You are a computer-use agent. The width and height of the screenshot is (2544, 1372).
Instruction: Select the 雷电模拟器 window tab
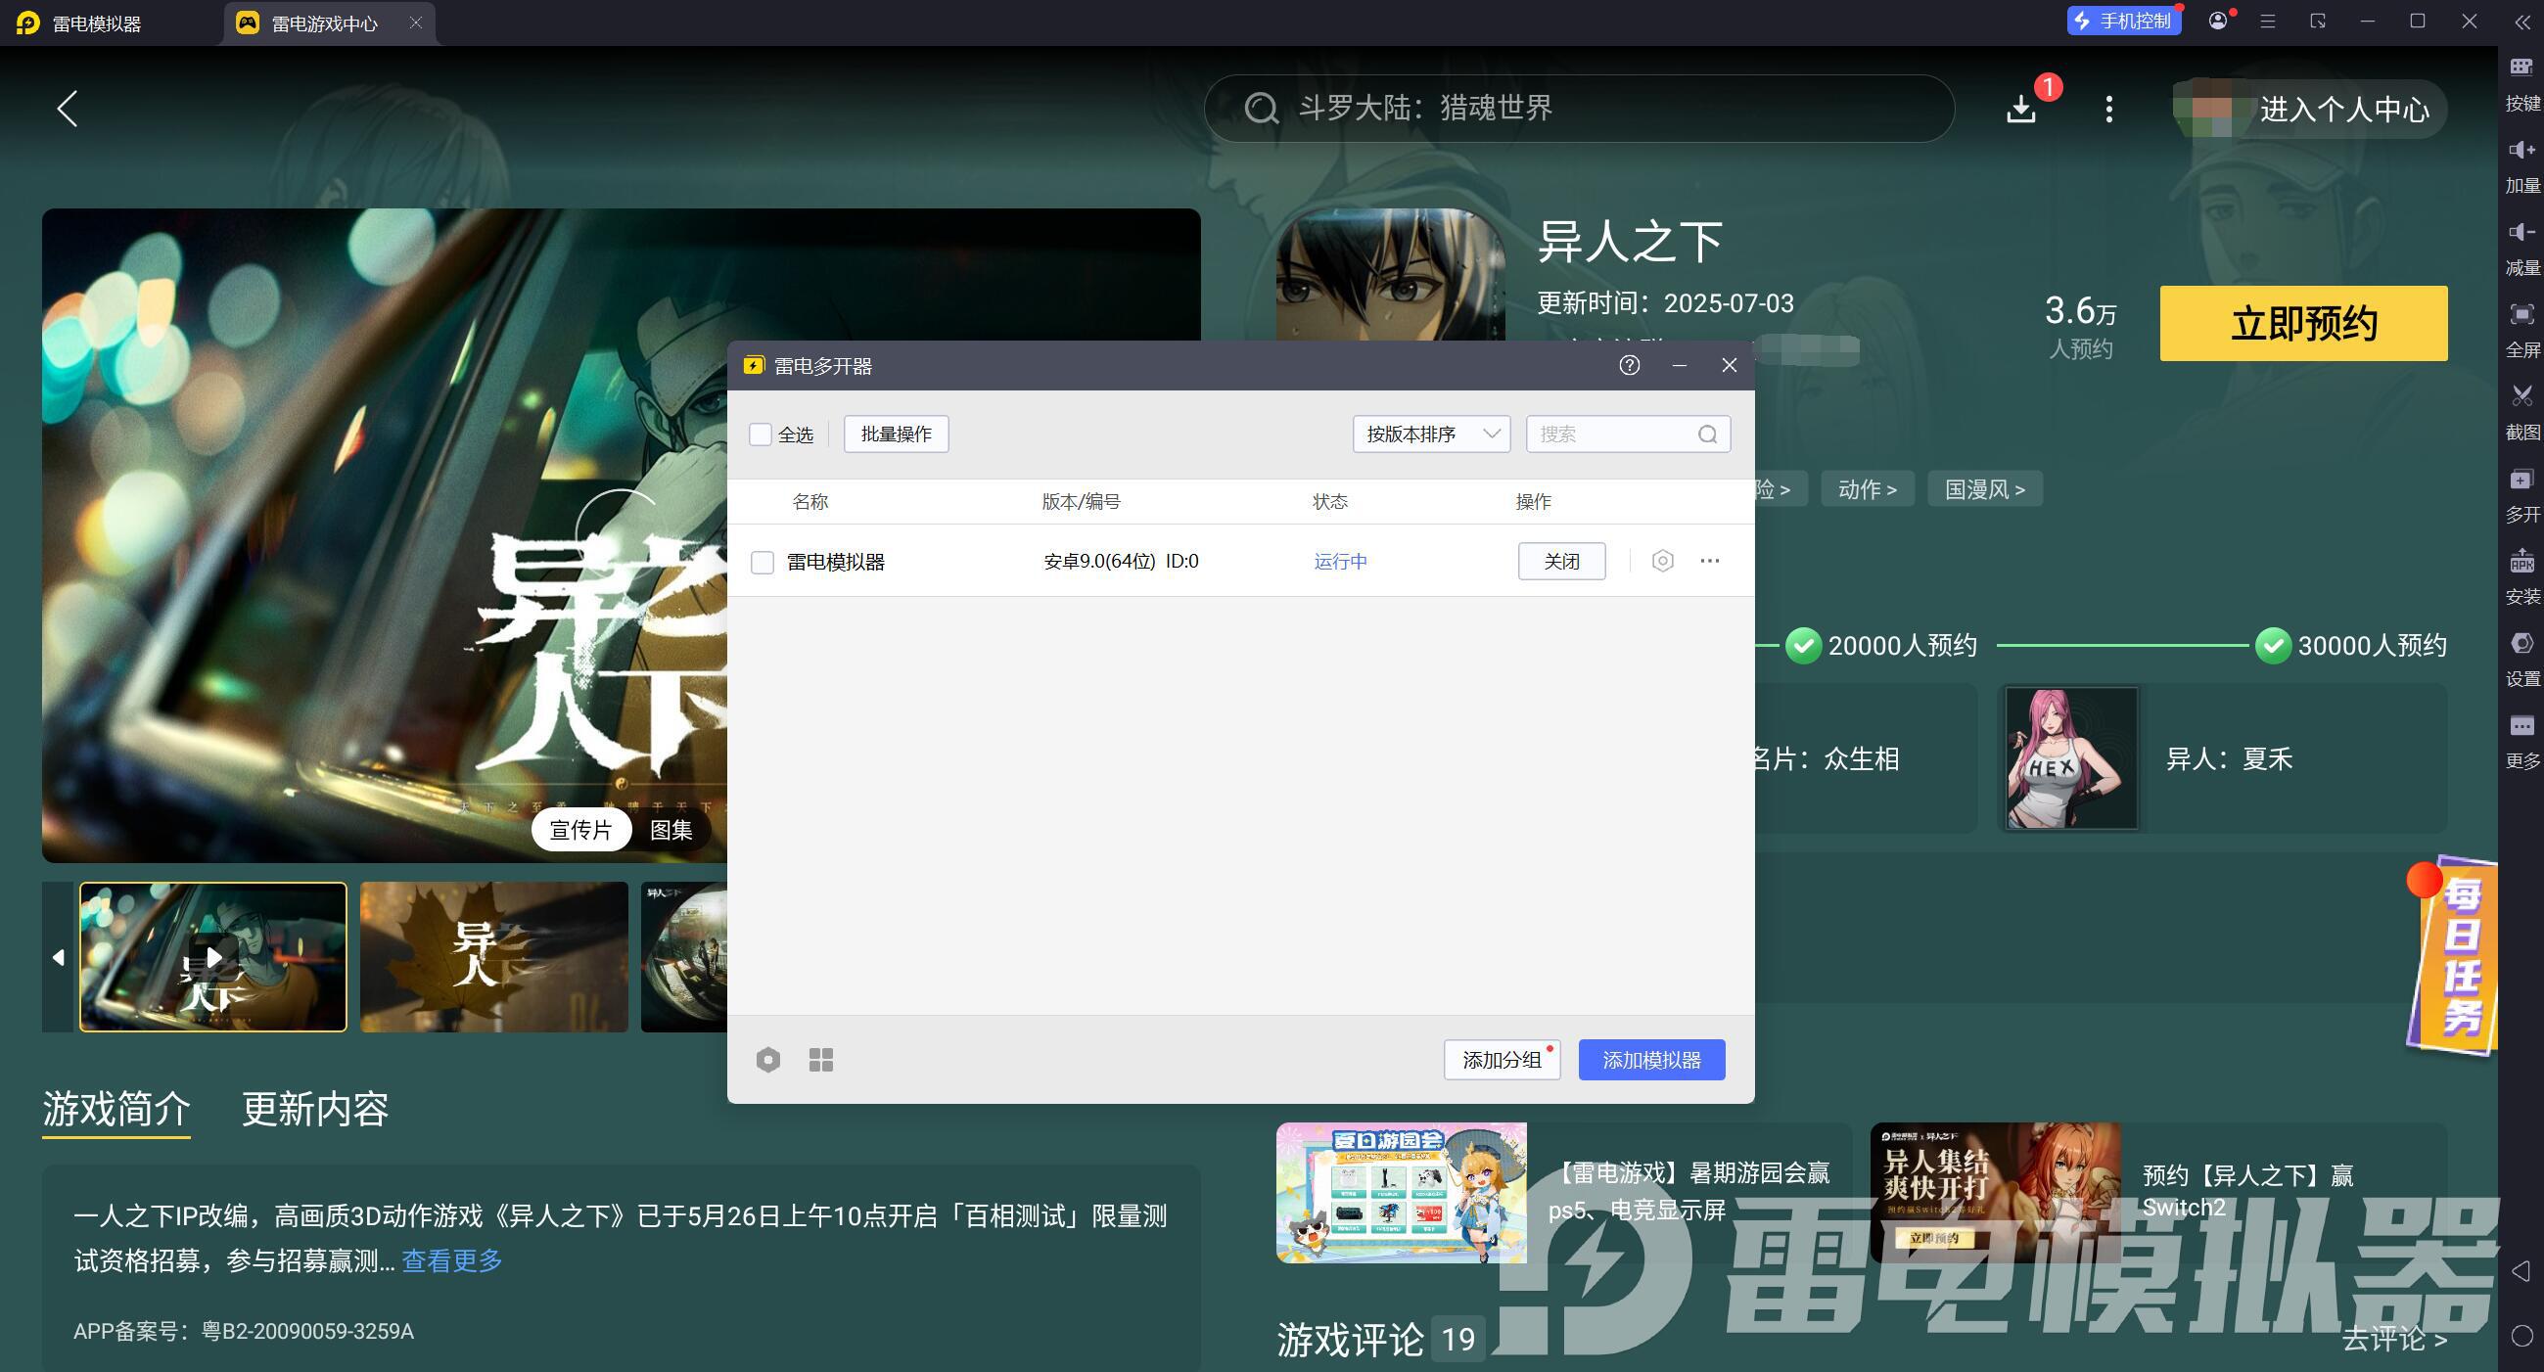(97, 23)
